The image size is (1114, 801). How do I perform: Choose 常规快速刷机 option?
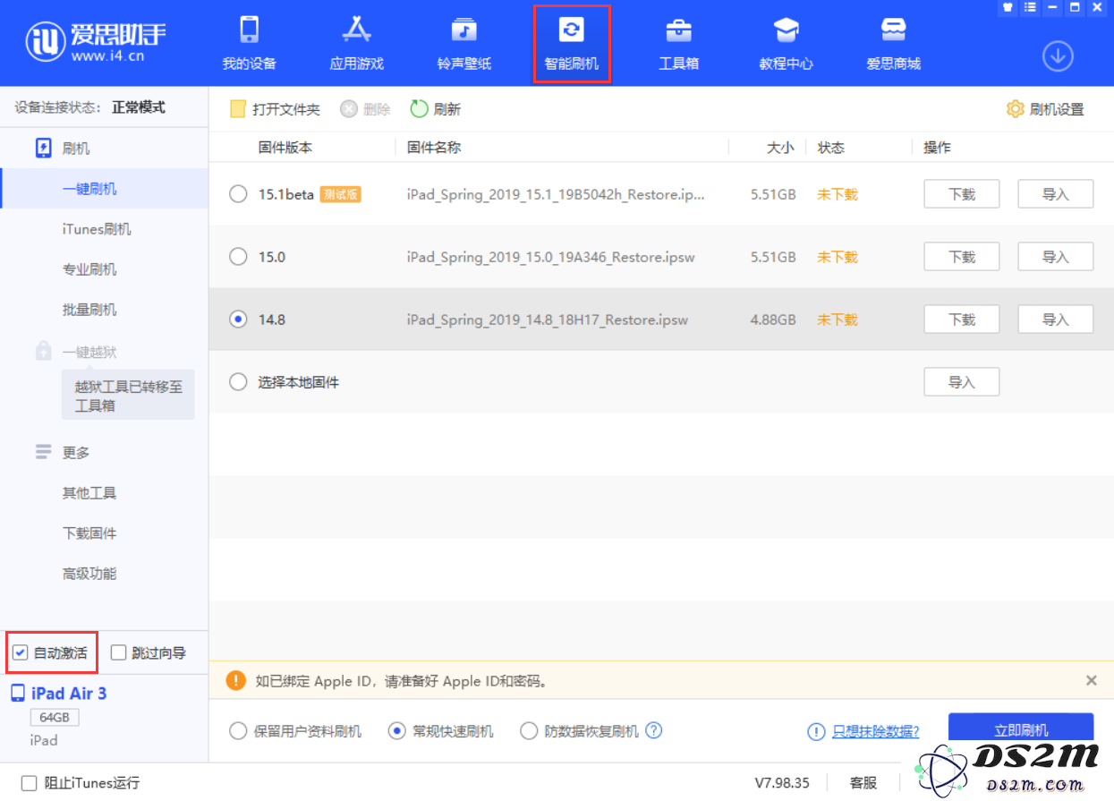pyautogui.click(x=397, y=731)
